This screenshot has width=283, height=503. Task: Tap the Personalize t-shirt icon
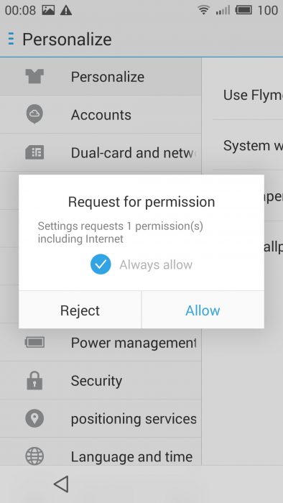coord(34,77)
